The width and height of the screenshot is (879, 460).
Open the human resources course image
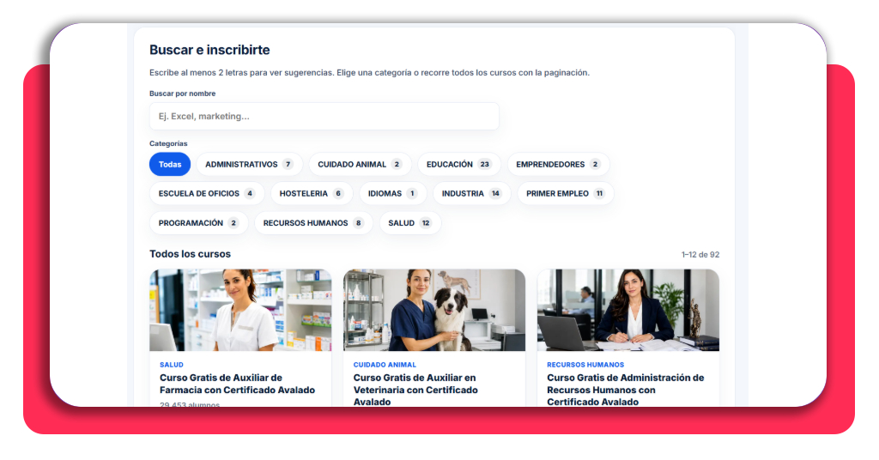[x=627, y=311]
